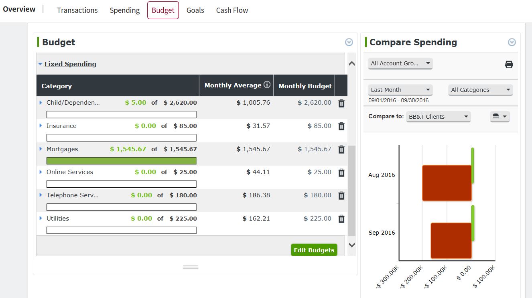Screen dimensions: 532x298
Task: Open the Last Month period dropdown
Action: point(400,90)
